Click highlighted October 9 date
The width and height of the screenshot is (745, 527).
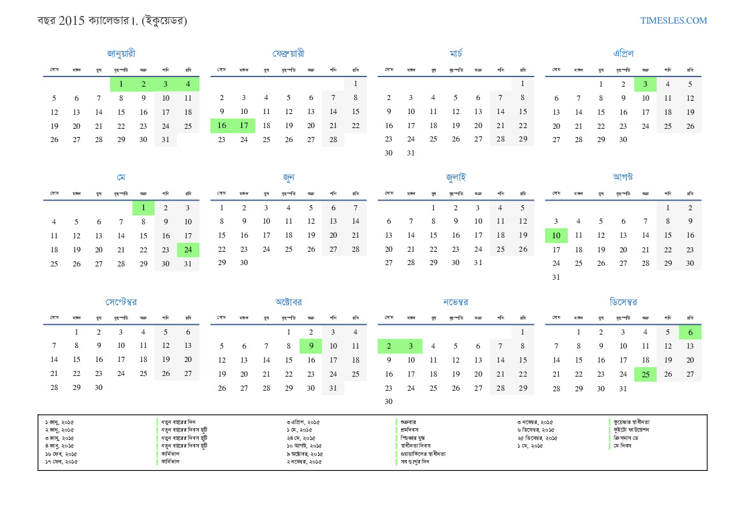click(x=310, y=346)
